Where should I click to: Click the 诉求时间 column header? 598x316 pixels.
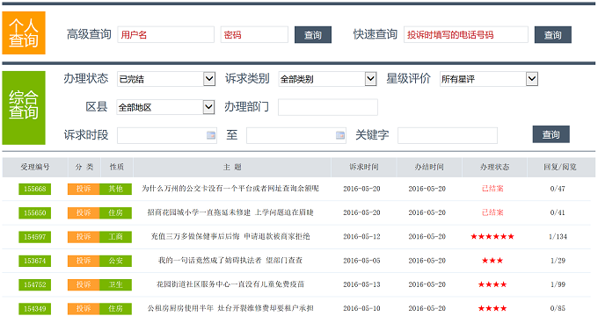364,167
